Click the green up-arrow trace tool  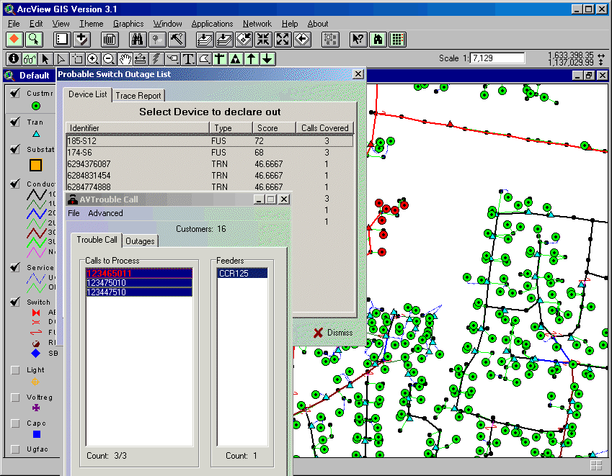252,59
